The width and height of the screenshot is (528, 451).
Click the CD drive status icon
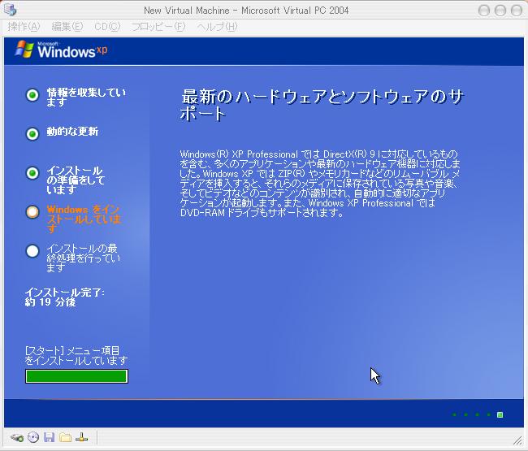coord(33,437)
